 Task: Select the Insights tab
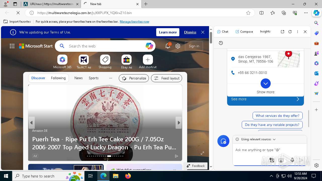click(265, 32)
